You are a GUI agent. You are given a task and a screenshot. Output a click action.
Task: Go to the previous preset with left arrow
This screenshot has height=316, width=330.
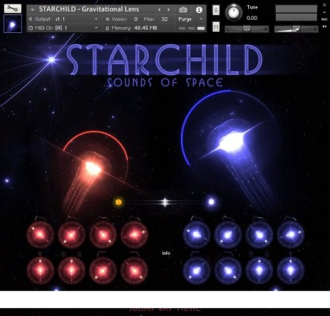(159, 10)
